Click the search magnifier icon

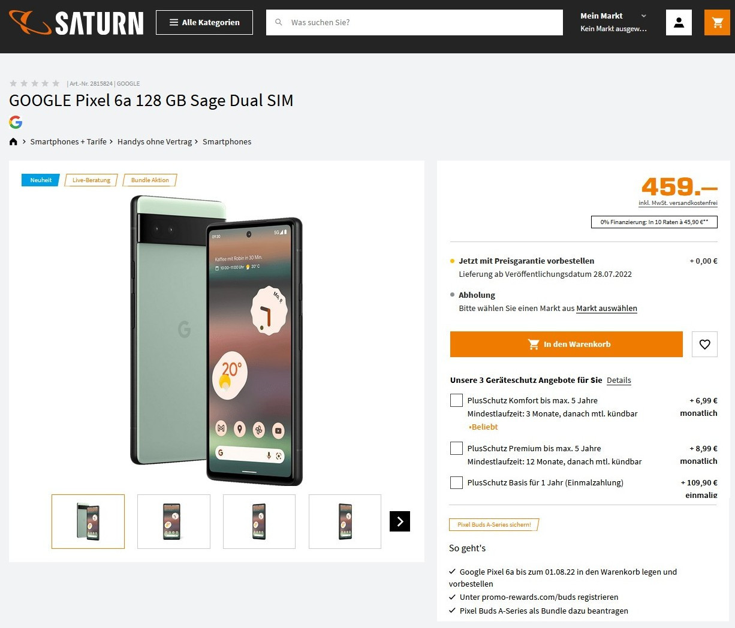point(279,23)
